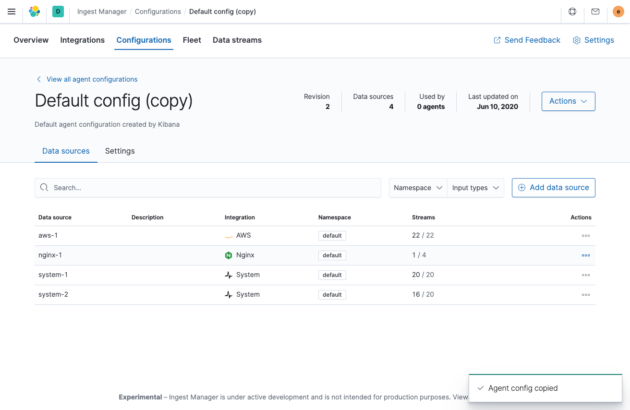Open the space selector D avatar
630x410 pixels.
(x=58, y=12)
